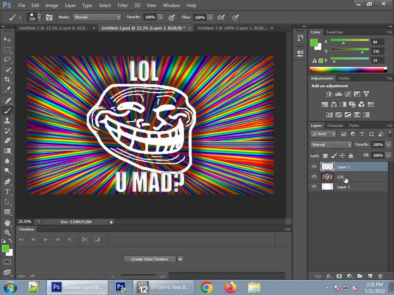Add layer style fx icon
The width and height of the screenshot is (394, 295).
(x=329, y=276)
